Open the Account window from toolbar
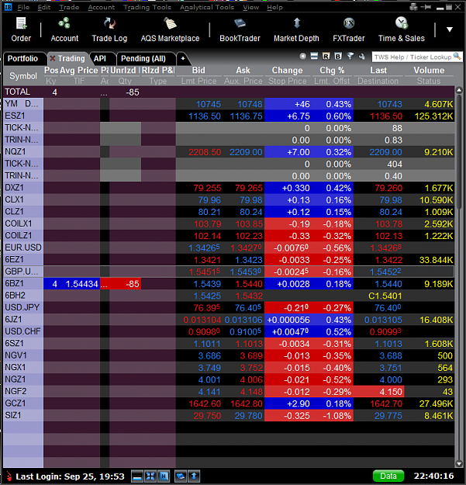 click(64, 30)
